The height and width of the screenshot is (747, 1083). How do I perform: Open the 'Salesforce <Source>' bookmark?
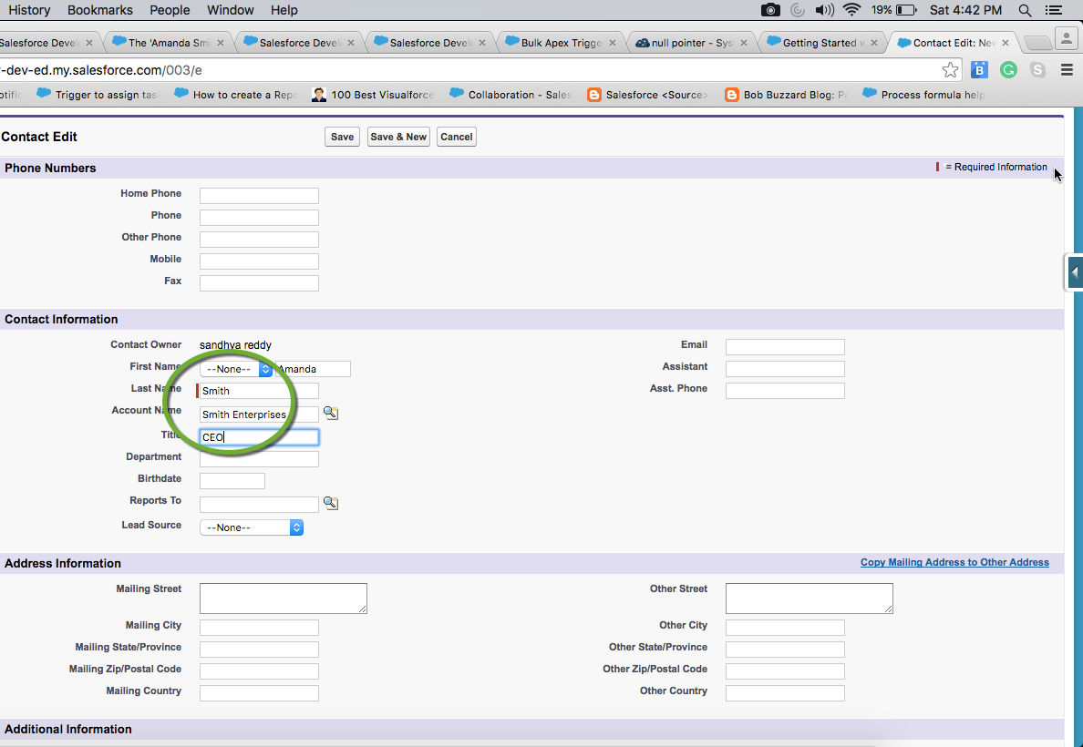[648, 95]
